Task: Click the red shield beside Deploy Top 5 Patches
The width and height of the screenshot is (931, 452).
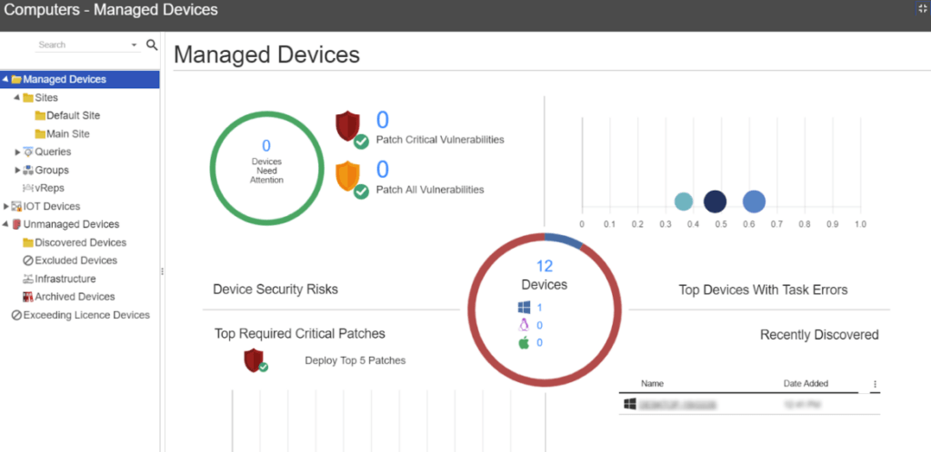Action: pyautogui.click(x=255, y=360)
